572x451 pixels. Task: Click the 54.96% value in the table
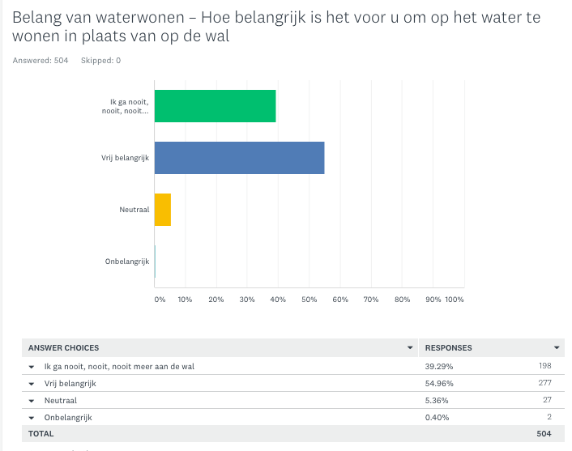point(438,383)
